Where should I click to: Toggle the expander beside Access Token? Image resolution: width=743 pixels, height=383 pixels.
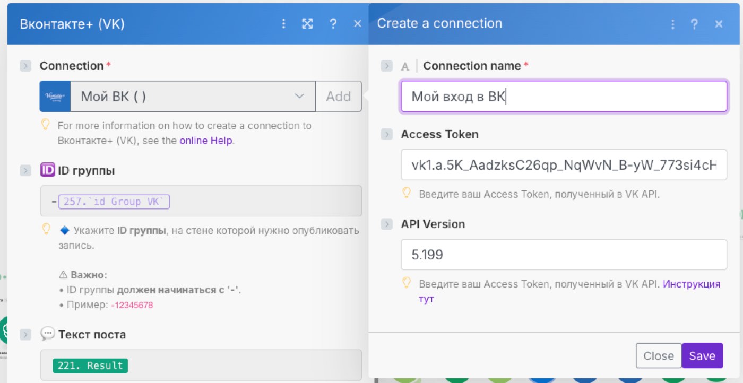[x=387, y=134]
